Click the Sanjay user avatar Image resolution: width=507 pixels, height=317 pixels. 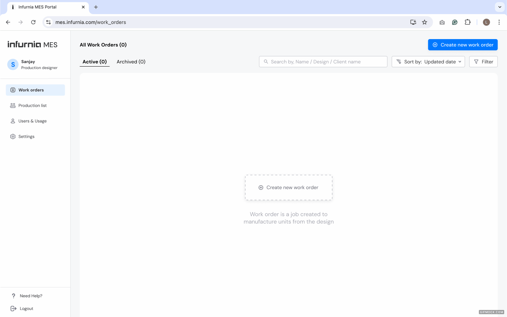coord(13,64)
